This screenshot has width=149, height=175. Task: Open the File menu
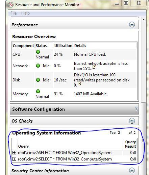14,13
